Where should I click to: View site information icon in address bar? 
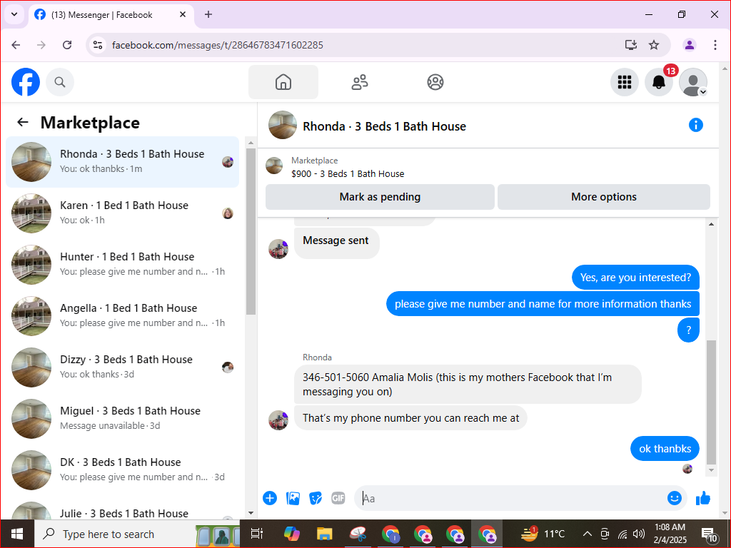97,45
